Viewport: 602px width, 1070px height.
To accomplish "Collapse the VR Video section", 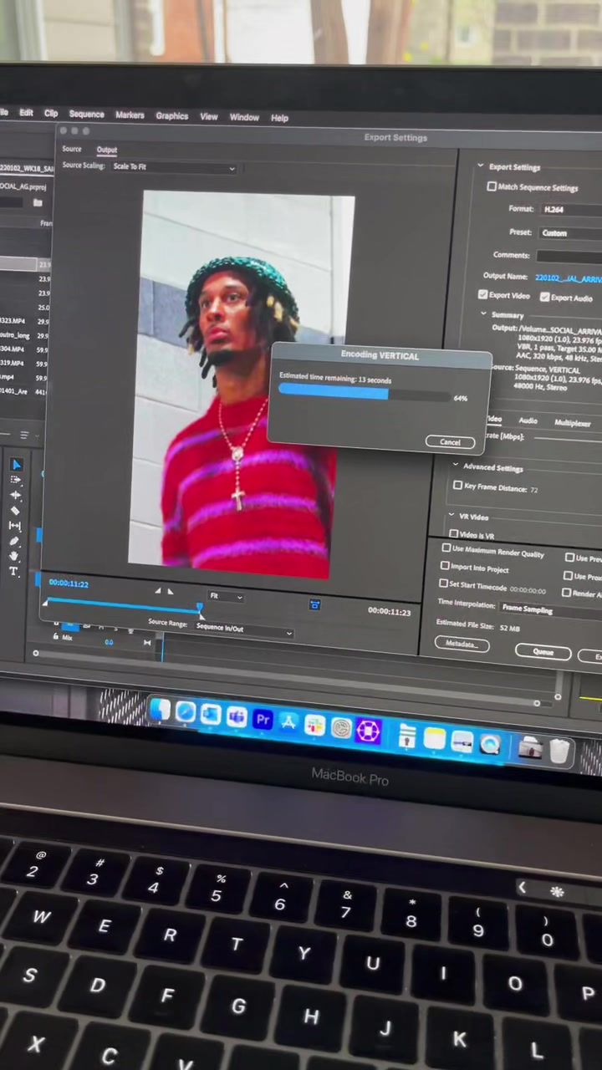I will [451, 516].
